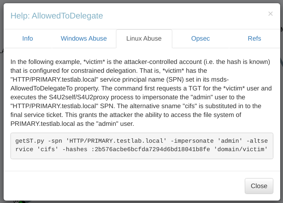Click "getST.py" in the command block
The height and width of the screenshot is (203, 283).
pyautogui.click(x=29, y=141)
